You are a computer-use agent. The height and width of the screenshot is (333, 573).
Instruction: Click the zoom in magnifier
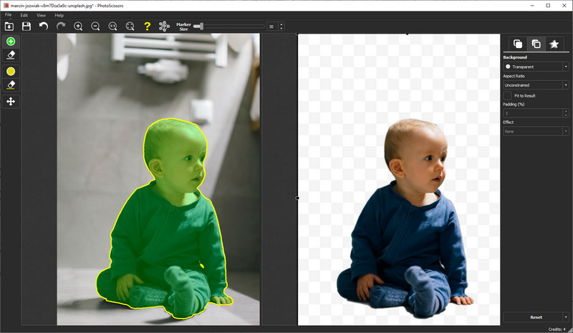(79, 26)
